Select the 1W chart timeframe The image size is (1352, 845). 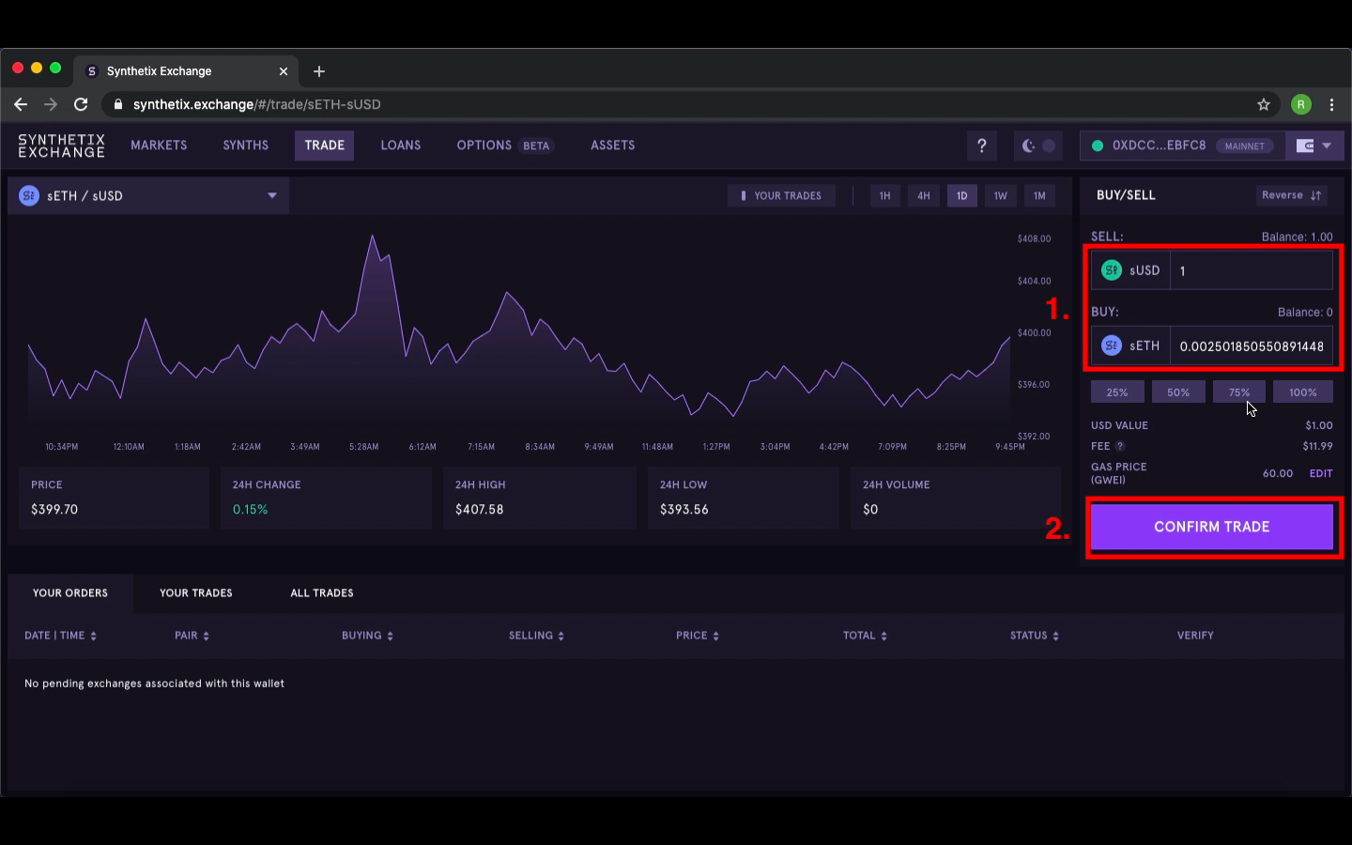pos(1001,195)
